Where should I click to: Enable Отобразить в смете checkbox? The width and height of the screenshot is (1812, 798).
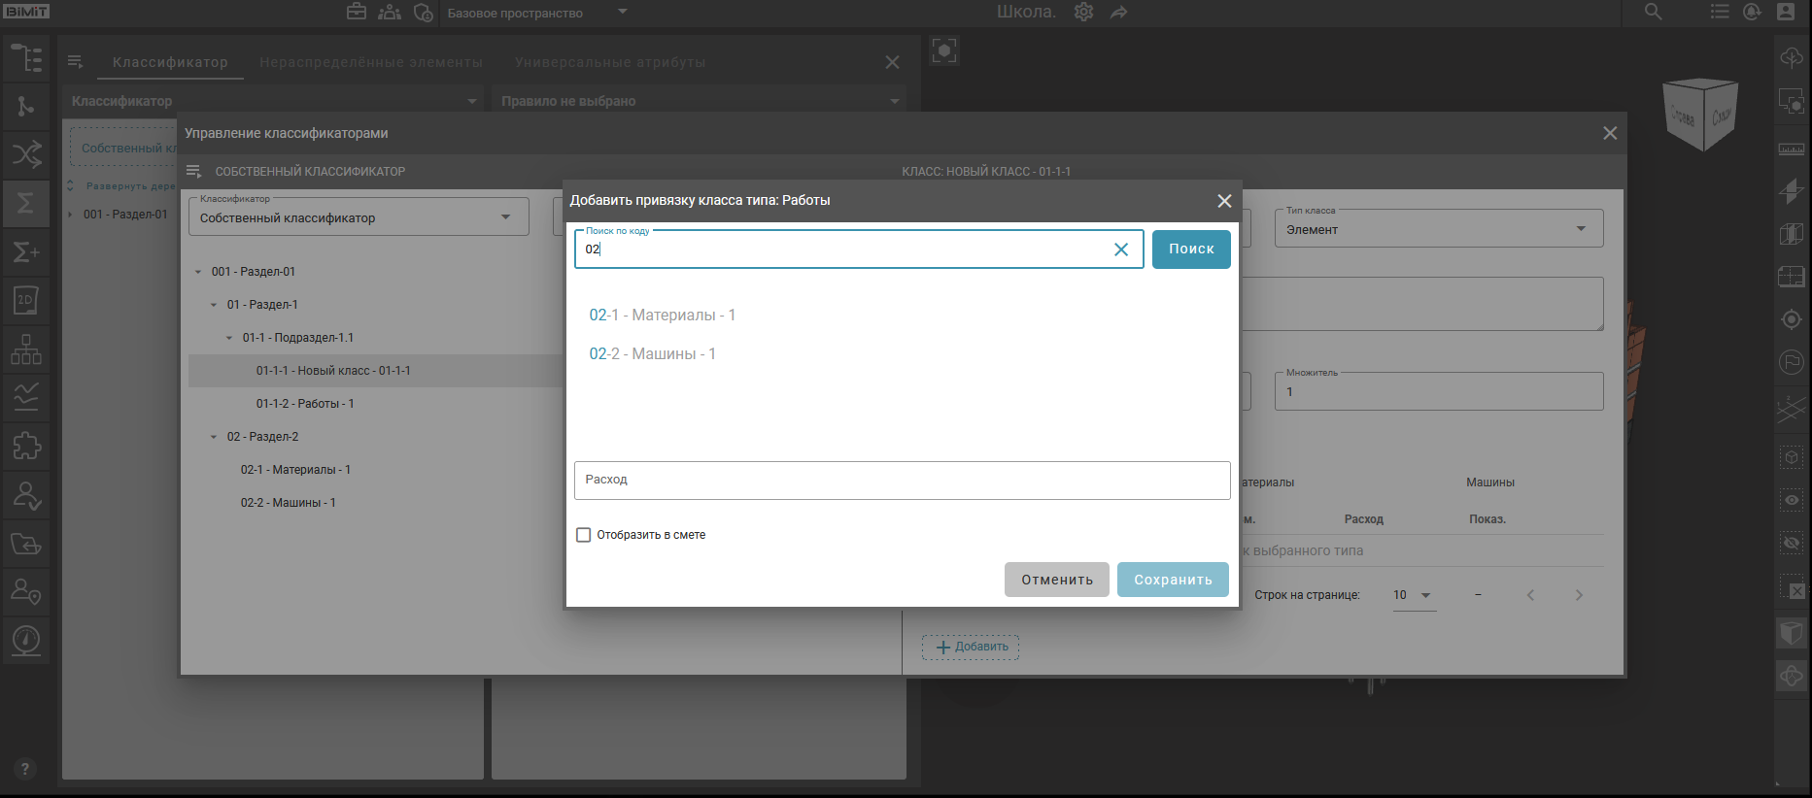(x=584, y=535)
